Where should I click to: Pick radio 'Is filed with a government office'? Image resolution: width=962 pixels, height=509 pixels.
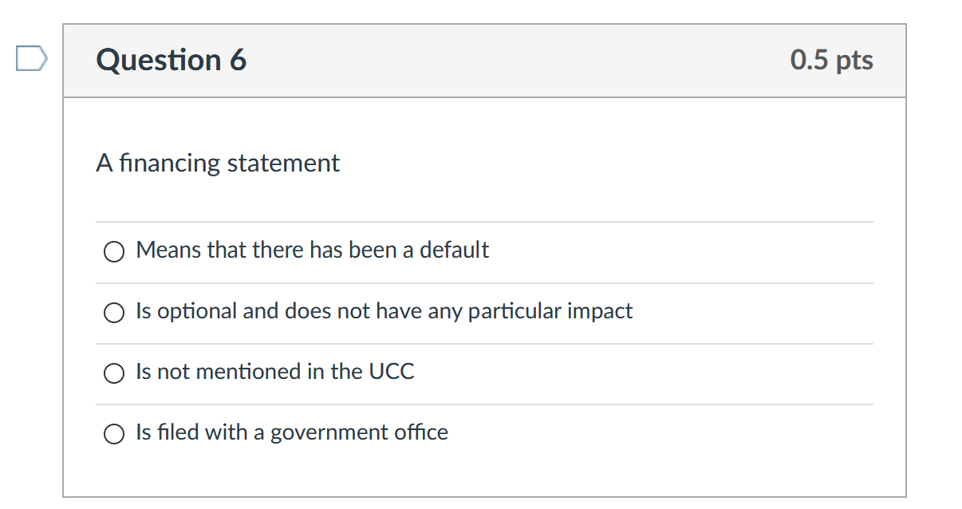(114, 434)
